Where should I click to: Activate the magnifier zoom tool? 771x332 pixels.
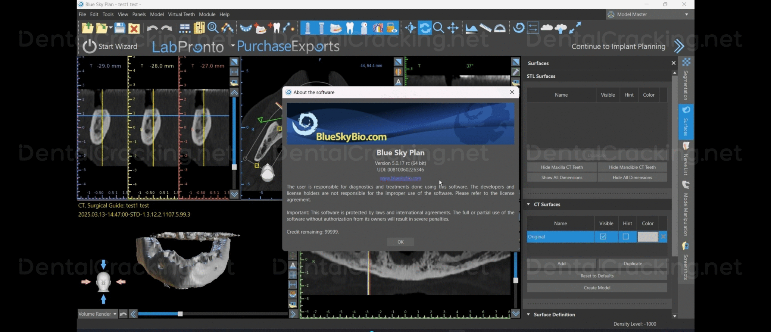438,28
